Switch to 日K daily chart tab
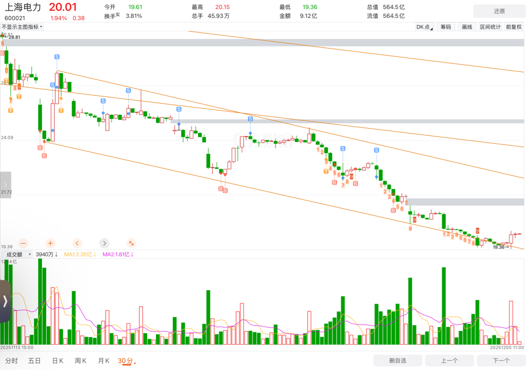The height and width of the screenshot is (370, 529). pyautogui.click(x=58, y=361)
